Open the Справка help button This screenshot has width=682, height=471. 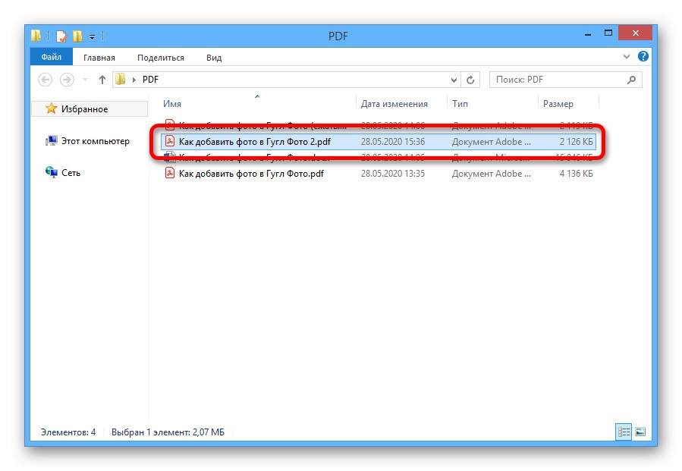click(643, 57)
